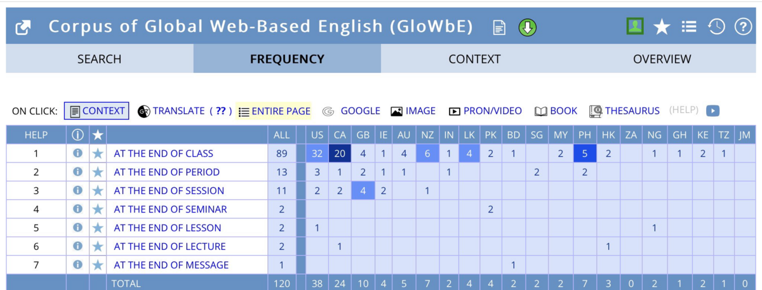Select ENTIRE PAGE on-click option
762x290 pixels.
274,111
